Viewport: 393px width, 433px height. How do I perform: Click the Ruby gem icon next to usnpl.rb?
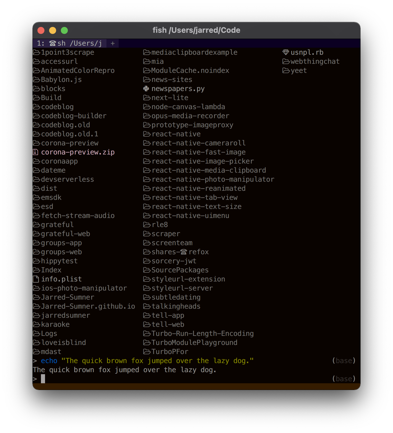click(286, 52)
